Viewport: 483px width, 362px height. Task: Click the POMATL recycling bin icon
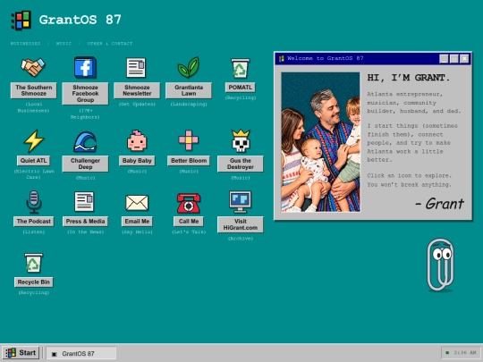tap(241, 69)
